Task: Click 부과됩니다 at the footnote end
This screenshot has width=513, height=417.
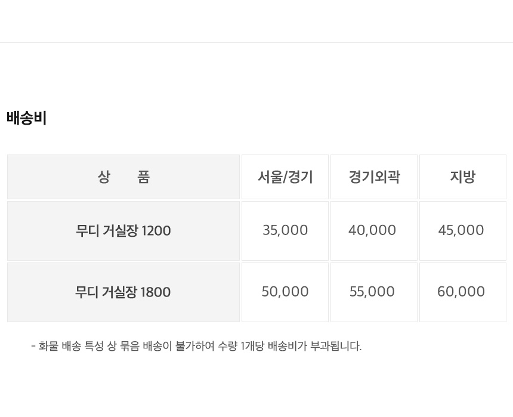Action: coord(336,346)
